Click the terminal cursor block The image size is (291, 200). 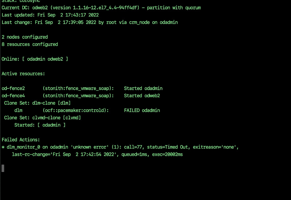point(3,168)
